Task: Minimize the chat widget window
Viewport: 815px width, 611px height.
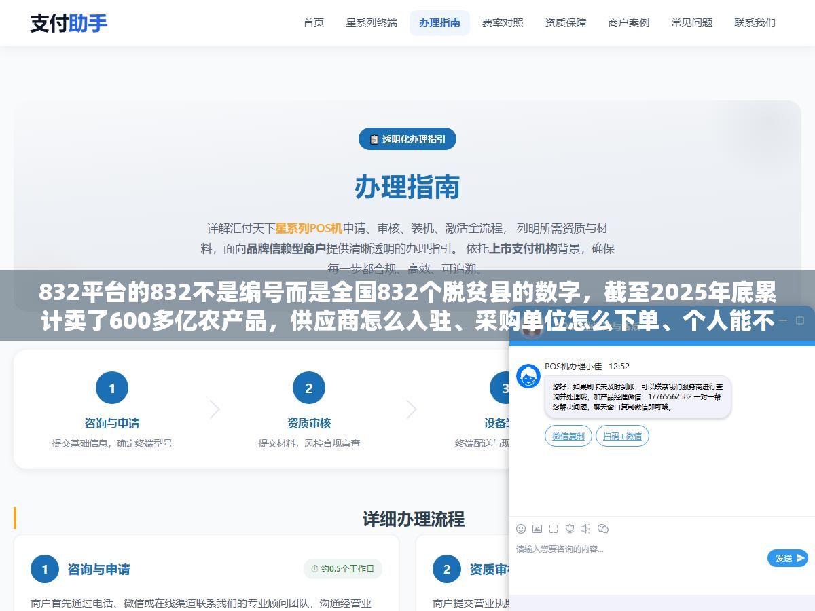Action: click(783, 320)
